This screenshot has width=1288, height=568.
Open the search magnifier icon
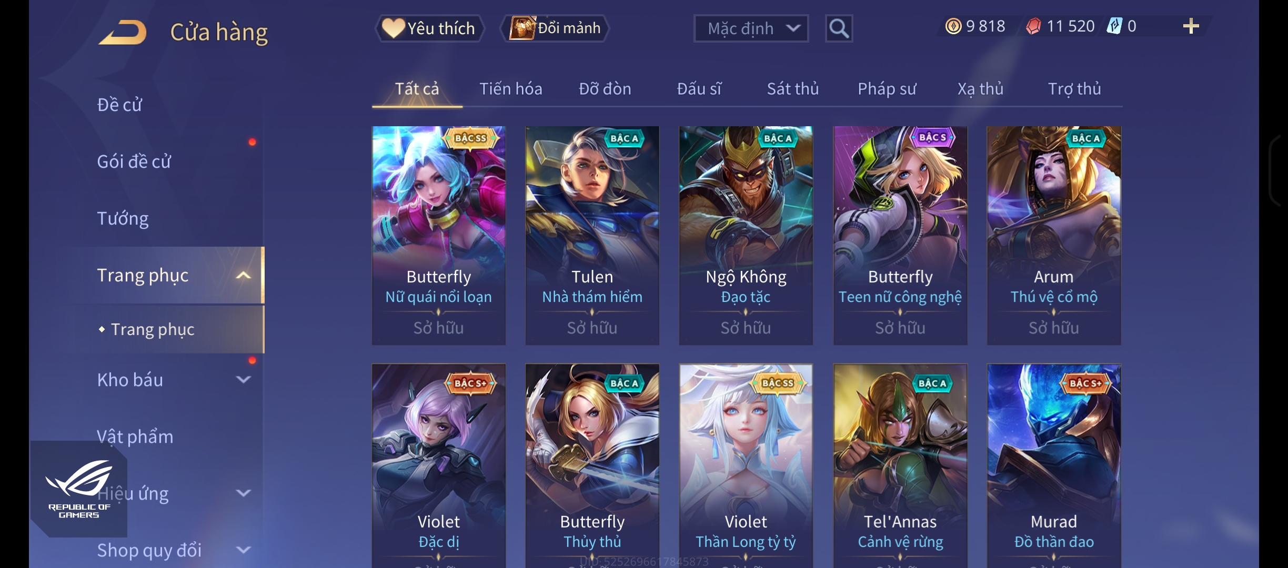click(x=839, y=28)
